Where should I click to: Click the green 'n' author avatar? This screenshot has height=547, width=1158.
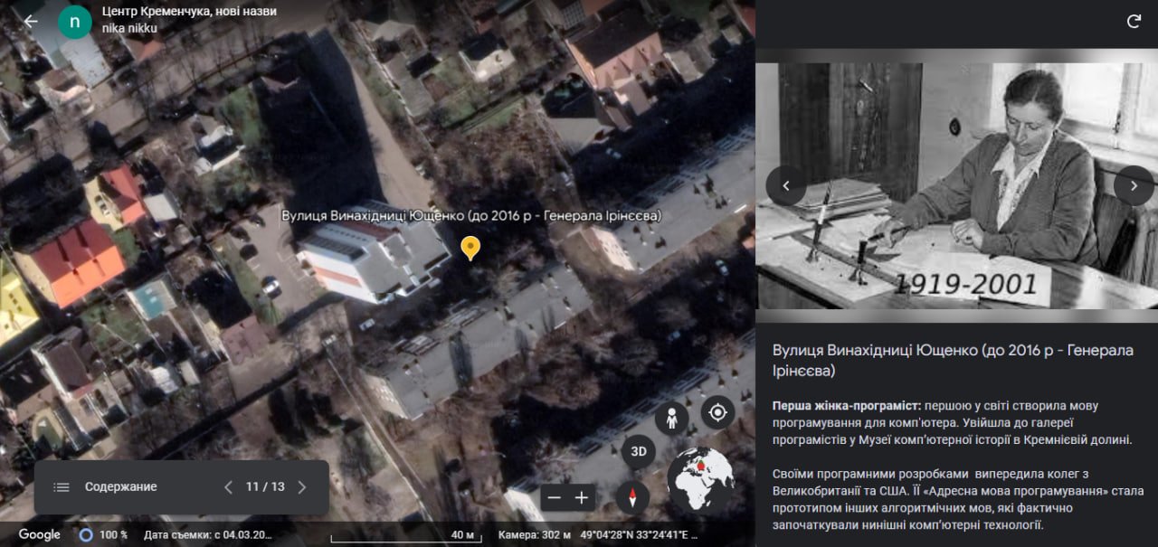coord(74,22)
